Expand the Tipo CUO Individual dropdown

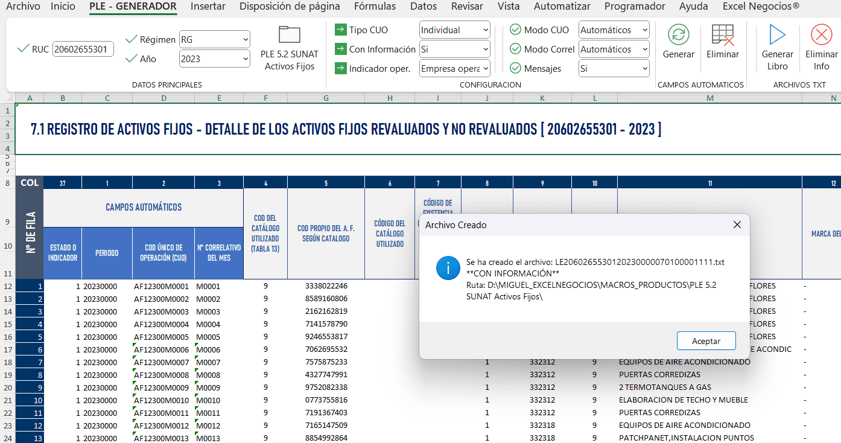454,30
